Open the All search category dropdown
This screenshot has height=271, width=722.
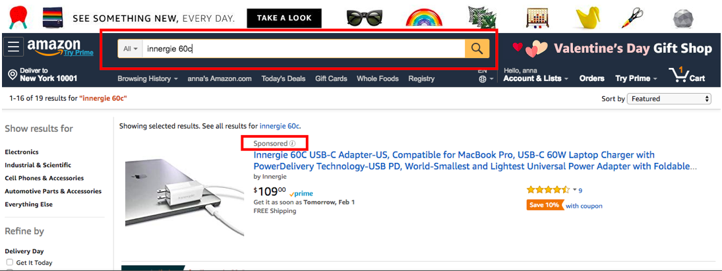coord(131,49)
